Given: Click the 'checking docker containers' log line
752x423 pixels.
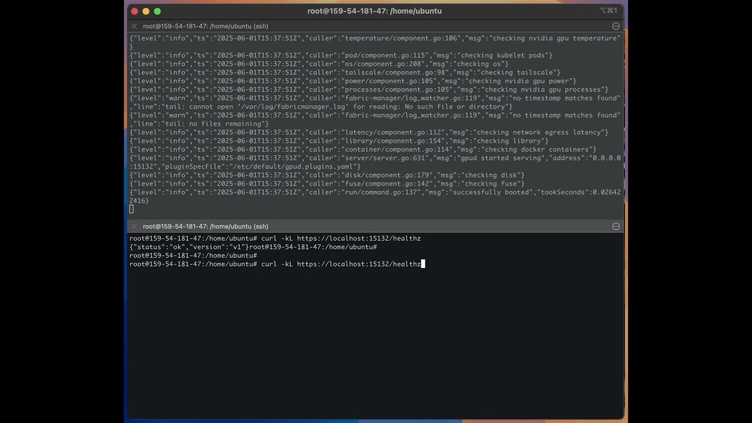Looking at the screenshot, I should pyautogui.click(x=363, y=149).
